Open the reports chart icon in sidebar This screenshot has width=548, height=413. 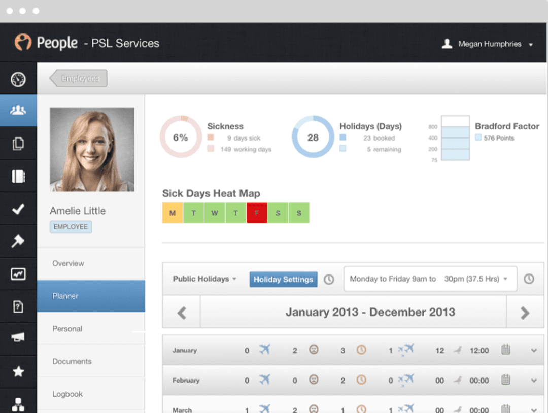(x=18, y=273)
